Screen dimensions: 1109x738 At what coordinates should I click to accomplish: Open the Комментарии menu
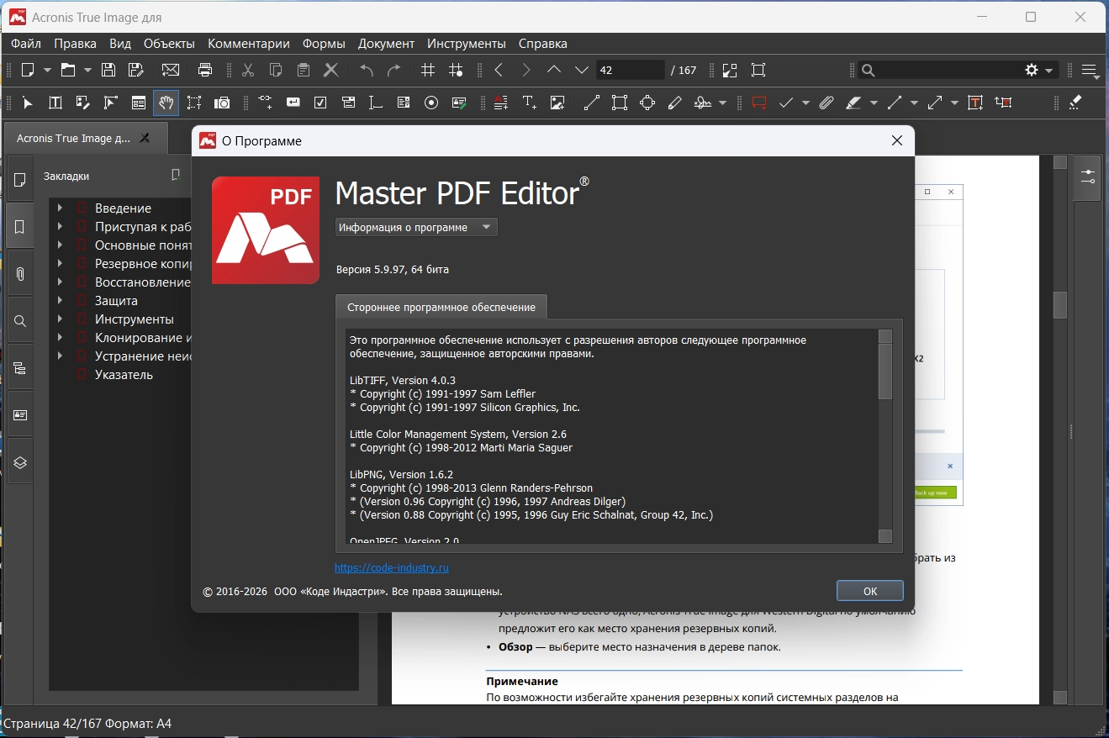click(249, 44)
